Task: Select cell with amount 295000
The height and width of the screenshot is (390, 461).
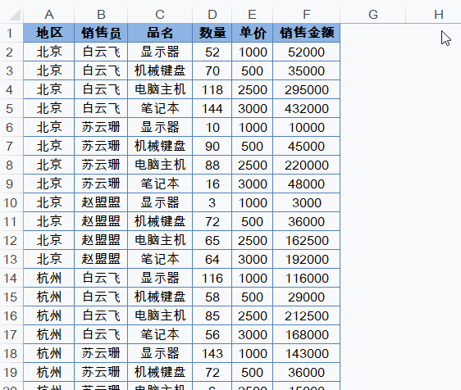Action: (306, 89)
